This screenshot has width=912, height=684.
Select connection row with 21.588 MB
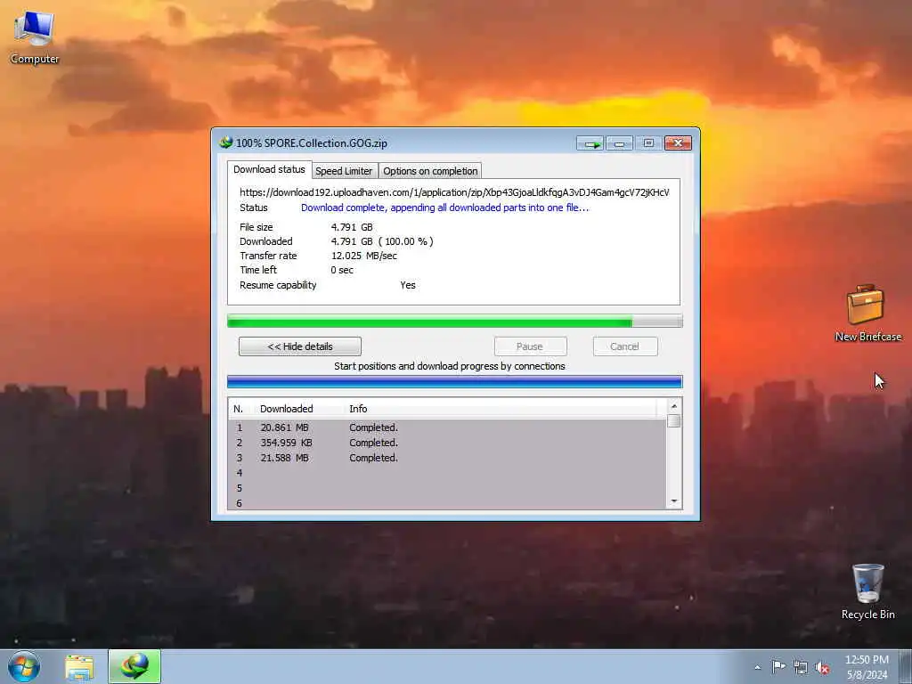447,458
